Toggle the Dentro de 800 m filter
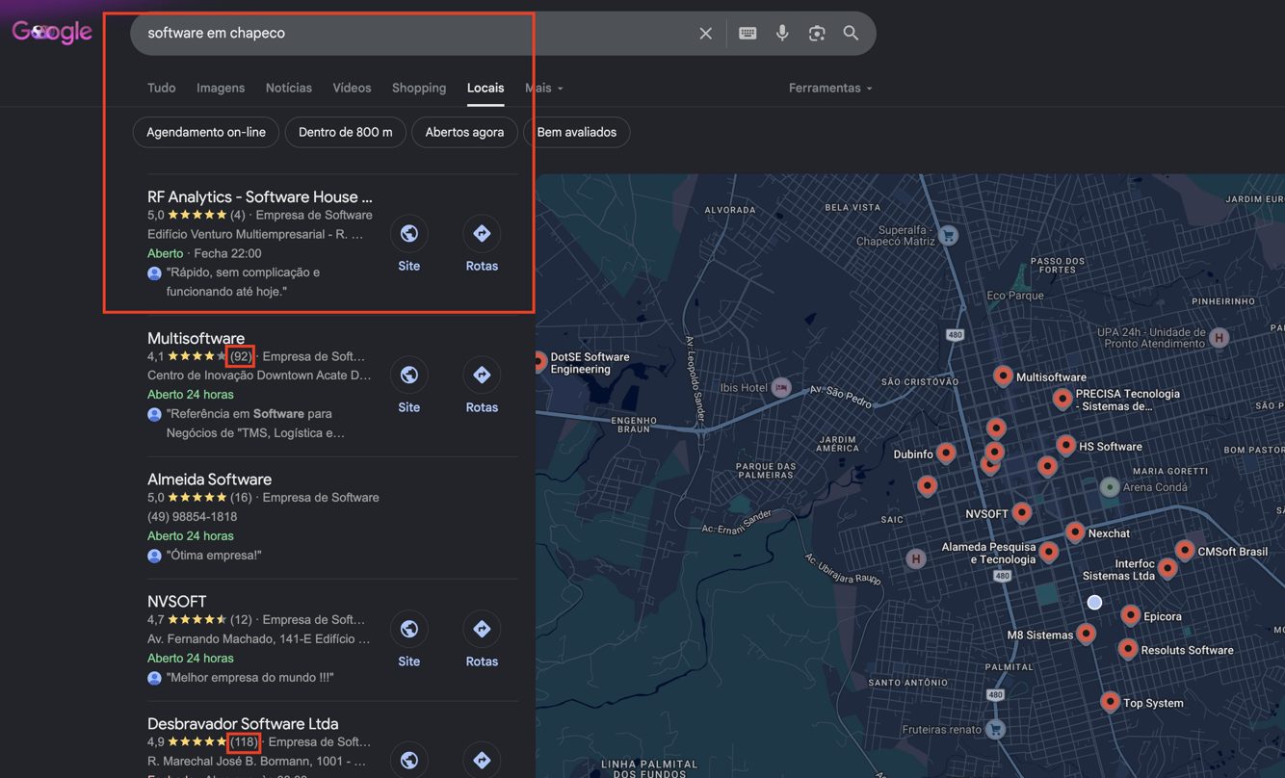 click(x=346, y=132)
